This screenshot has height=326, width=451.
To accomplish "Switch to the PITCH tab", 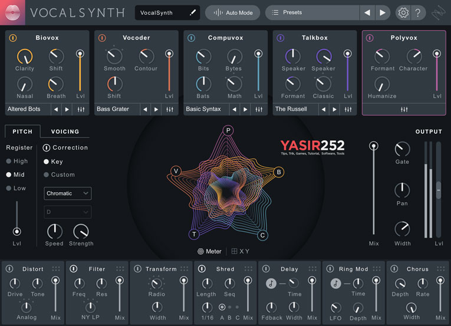I will pos(22,131).
